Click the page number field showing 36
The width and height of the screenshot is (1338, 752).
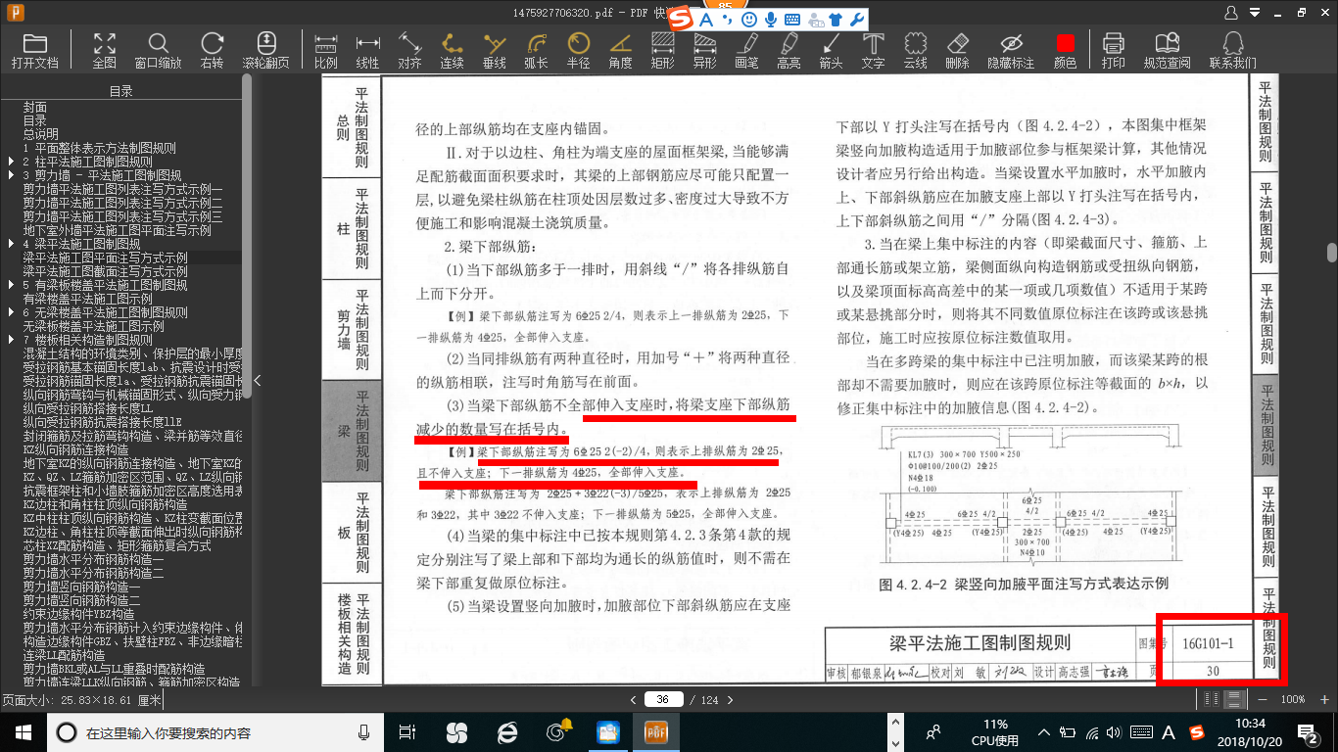pyautogui.click(x=663, y=699)
